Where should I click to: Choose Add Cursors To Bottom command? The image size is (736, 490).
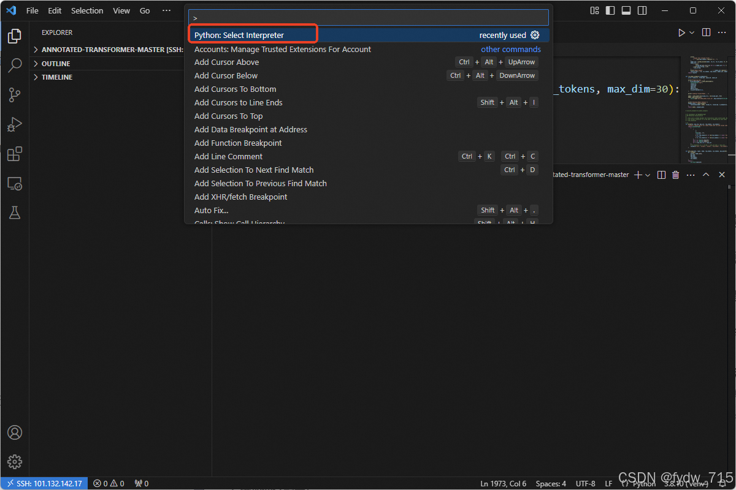click(x=369, y=89)
